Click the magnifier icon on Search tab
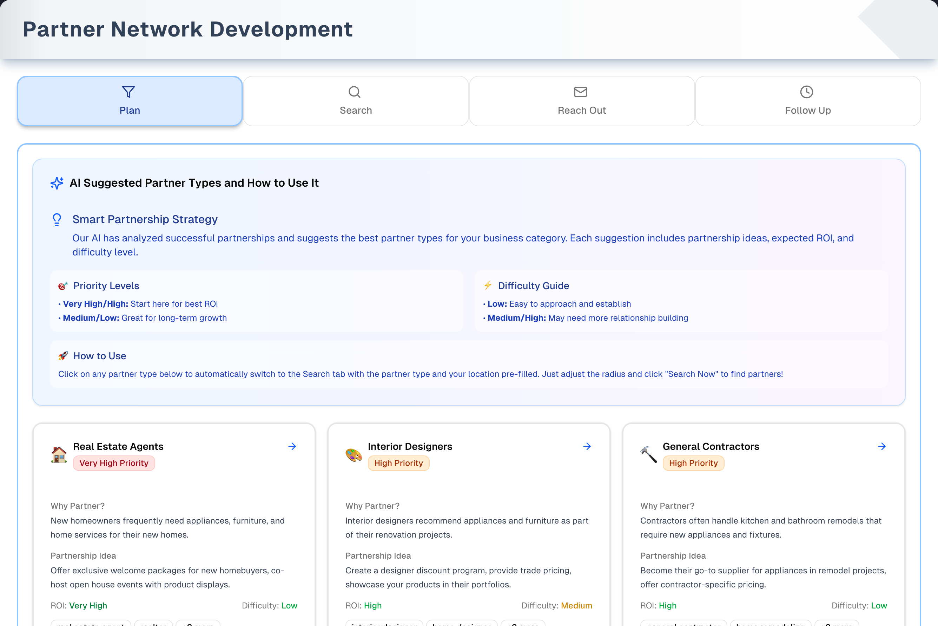The image size is (938, 626). click(x=355, y=92)
